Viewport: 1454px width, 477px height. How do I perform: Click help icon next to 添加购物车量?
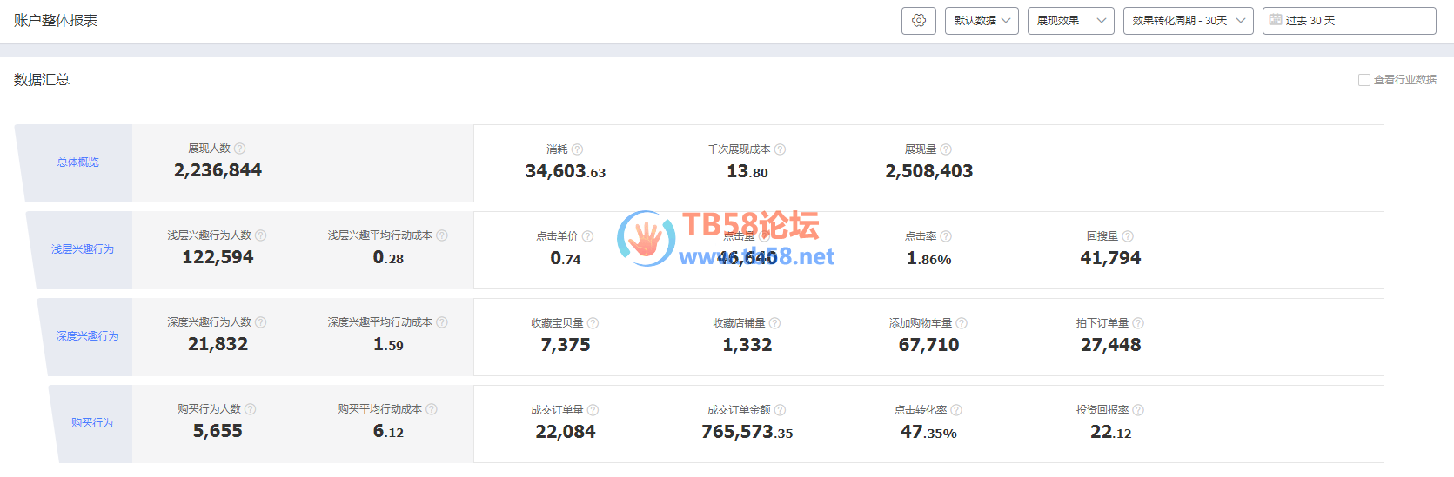pos(962,323)
